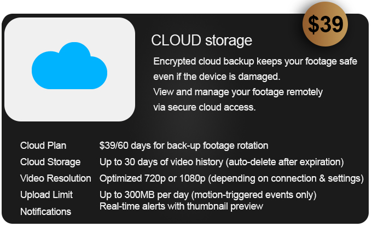
Task: Select the Cloud Plan row label
Action: click(43, 146)
